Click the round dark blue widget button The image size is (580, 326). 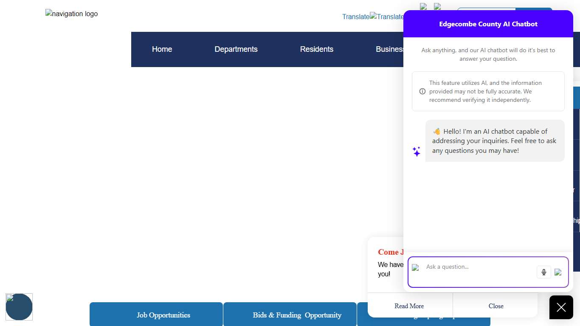(x=19, y=307)
